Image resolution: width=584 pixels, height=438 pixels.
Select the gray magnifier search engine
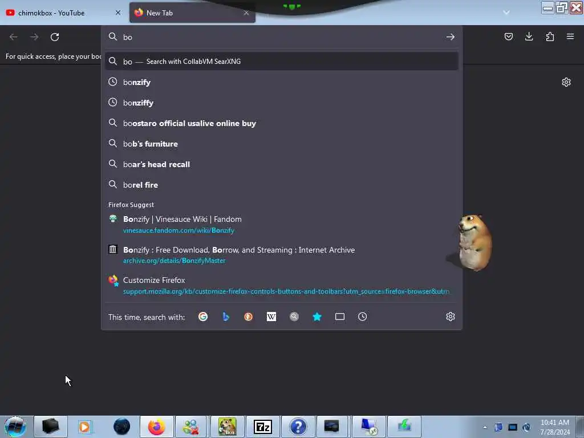[x=294, y=317]
